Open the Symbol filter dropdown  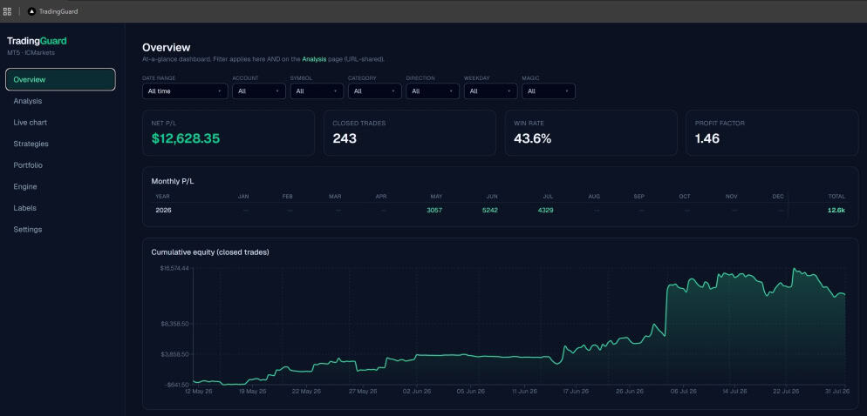pyautogui.click(x=317, y=91)
